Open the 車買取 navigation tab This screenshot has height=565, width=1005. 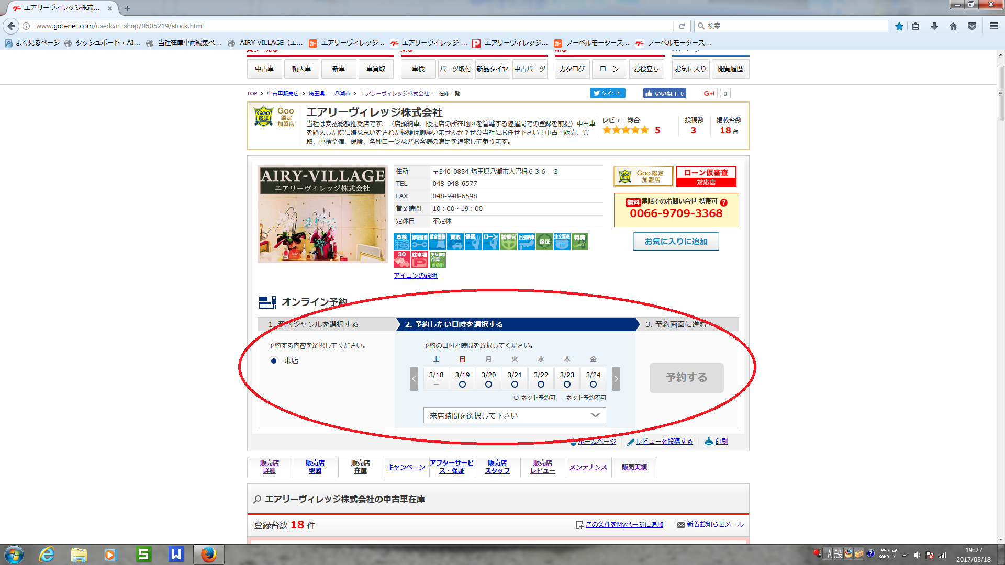pyautogui.click(x=376, y=69)
